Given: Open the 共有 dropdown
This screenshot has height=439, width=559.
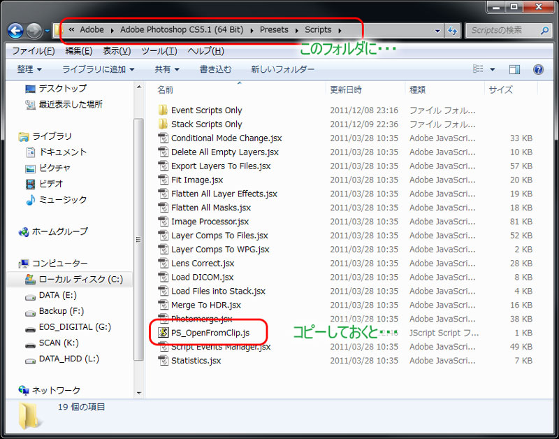Looking at the screenshot, I should click(x=167, y=69).
